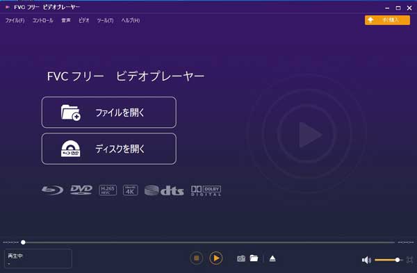
Task: Close the FVC player window
Action: click(409, 8)
